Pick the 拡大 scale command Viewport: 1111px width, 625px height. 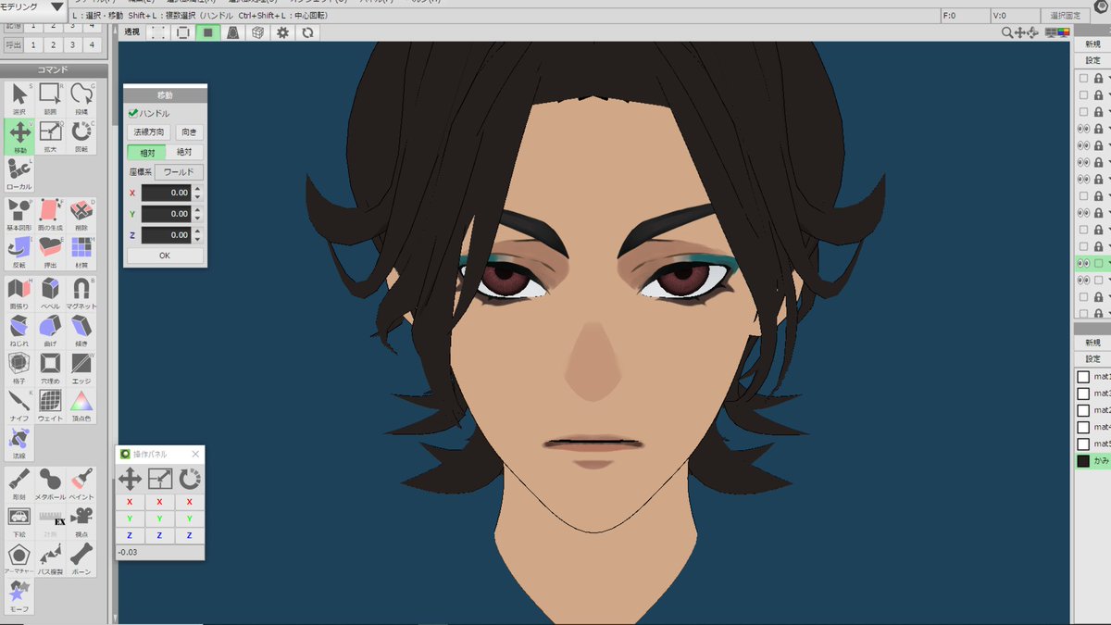point(50,136)
